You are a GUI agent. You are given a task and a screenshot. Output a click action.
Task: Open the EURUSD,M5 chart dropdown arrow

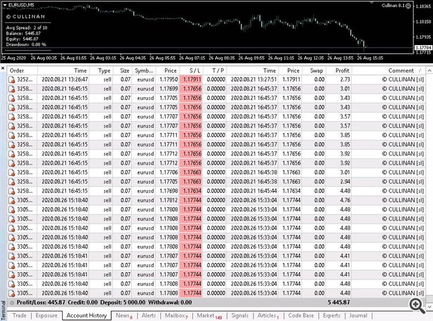tap(5, 5)
